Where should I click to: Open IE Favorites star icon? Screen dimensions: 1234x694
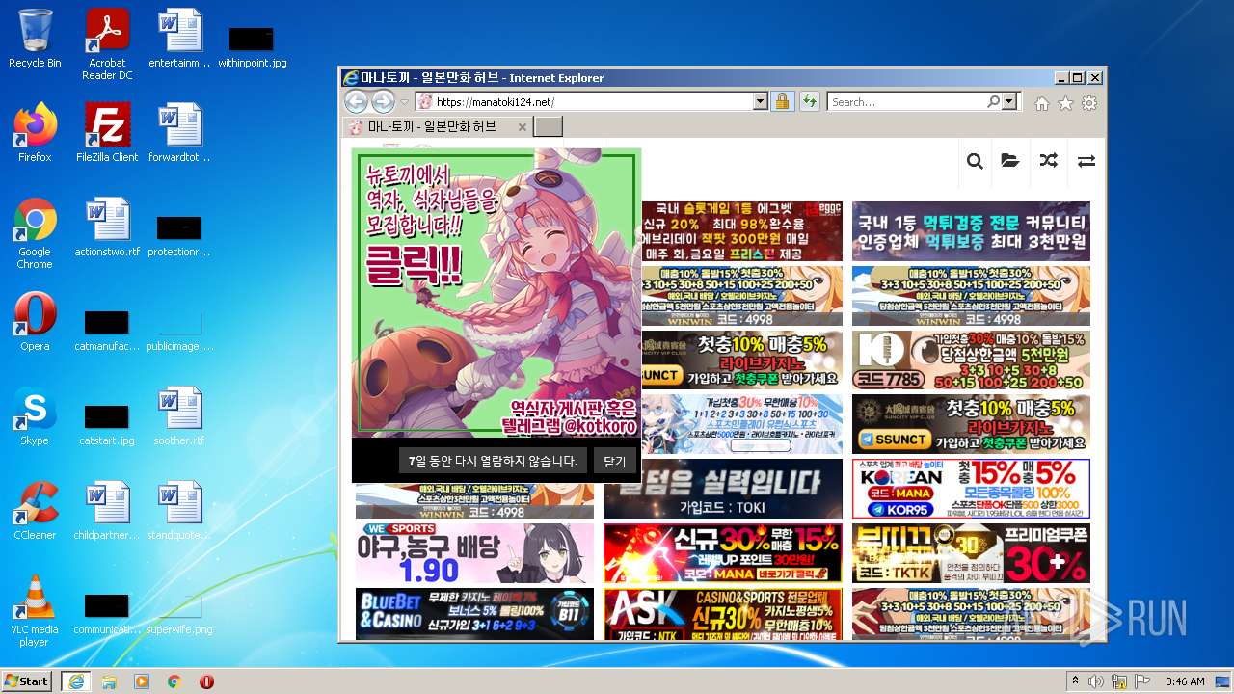point(1065,103)
